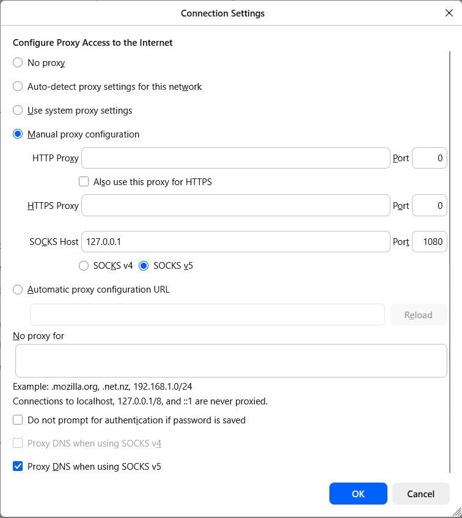The height and width of the screenshot is (518, 462).
Task: Choose Use system proxy settings
Action: click(17, 110)
